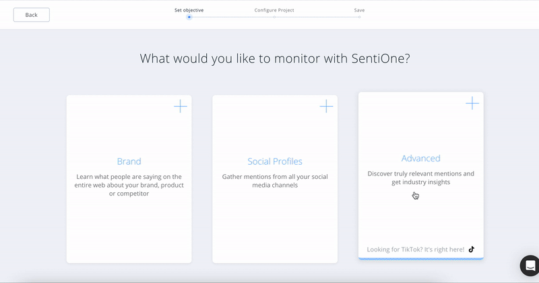The image size is (539, 283).
Task: Click the 'What would you like to monitor' heading
Action: coord(275,58)
